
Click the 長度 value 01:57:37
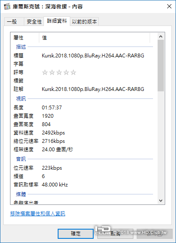tap(52, 107)
